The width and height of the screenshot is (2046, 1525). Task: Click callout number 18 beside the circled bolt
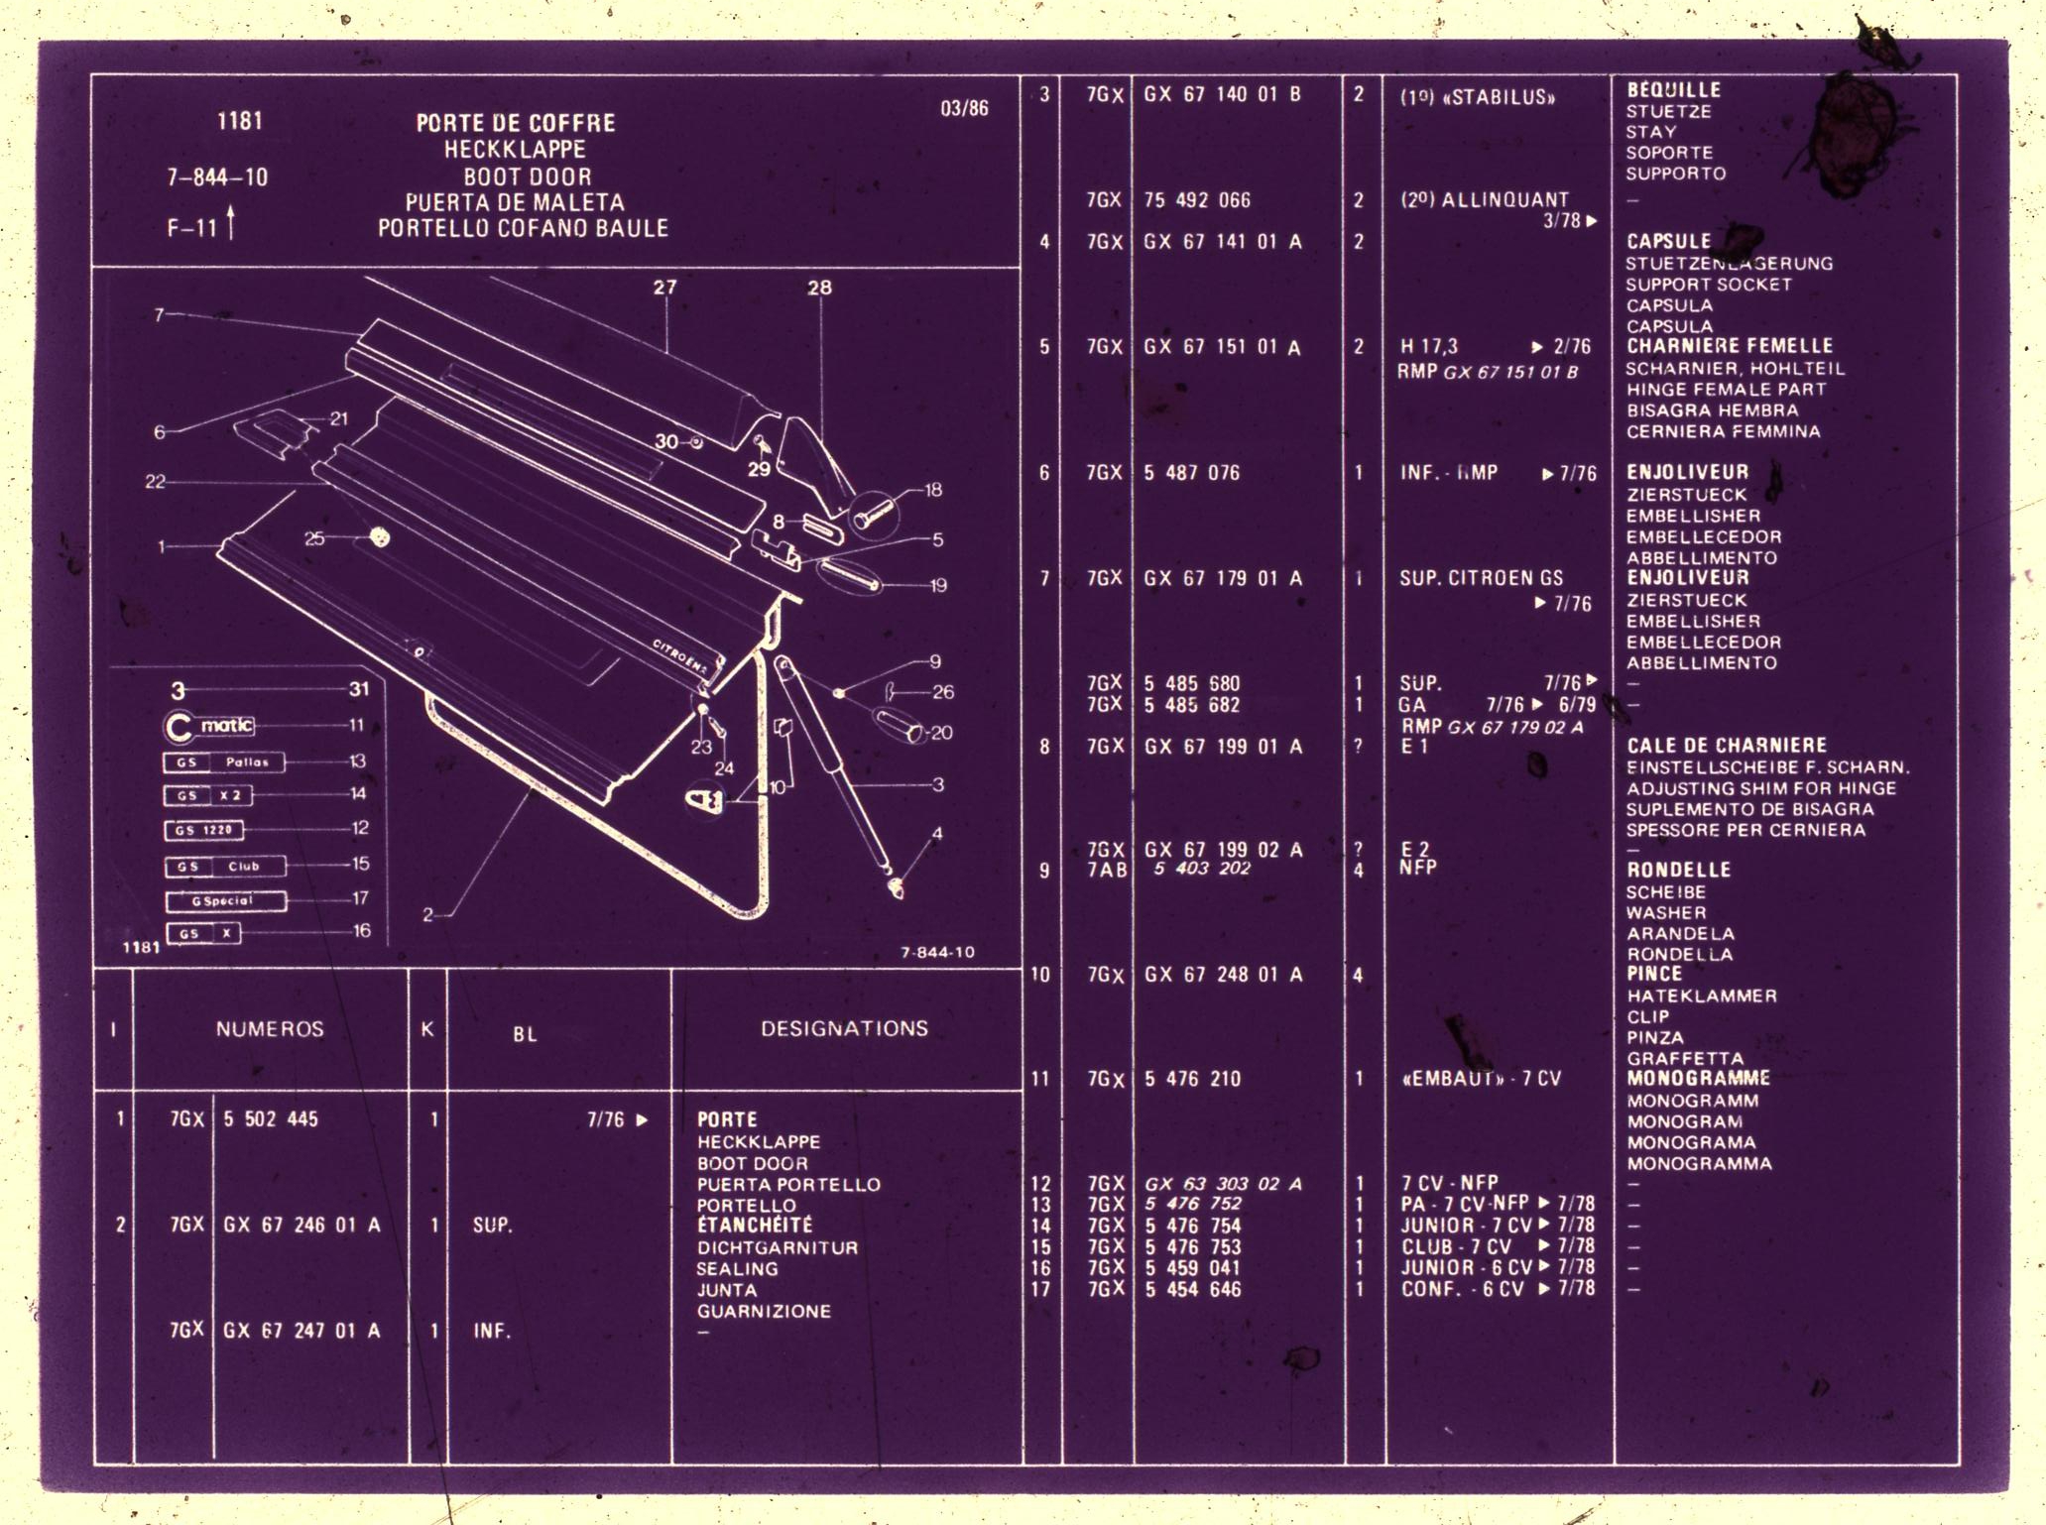tap(933, 490)
